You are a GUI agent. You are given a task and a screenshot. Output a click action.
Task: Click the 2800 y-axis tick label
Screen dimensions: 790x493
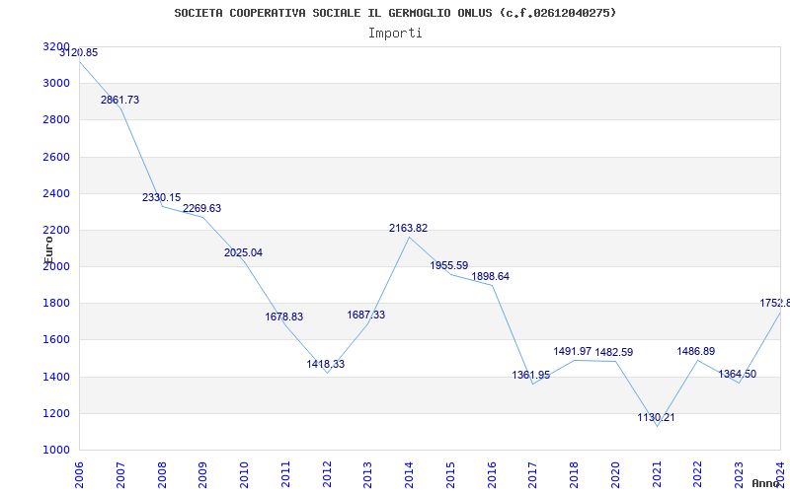click(56, 120)
